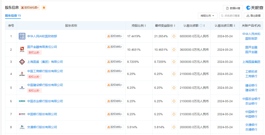Screen dimensions: 265x135
Task: Open shareholder link 中国工商银行股份有限公司
Action: (x=45, y=71)
